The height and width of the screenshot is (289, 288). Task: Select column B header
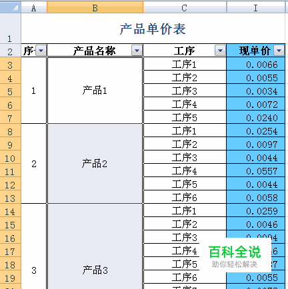(95, 7)
